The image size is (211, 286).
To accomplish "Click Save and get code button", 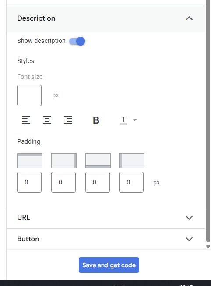I will coord(109,265).
